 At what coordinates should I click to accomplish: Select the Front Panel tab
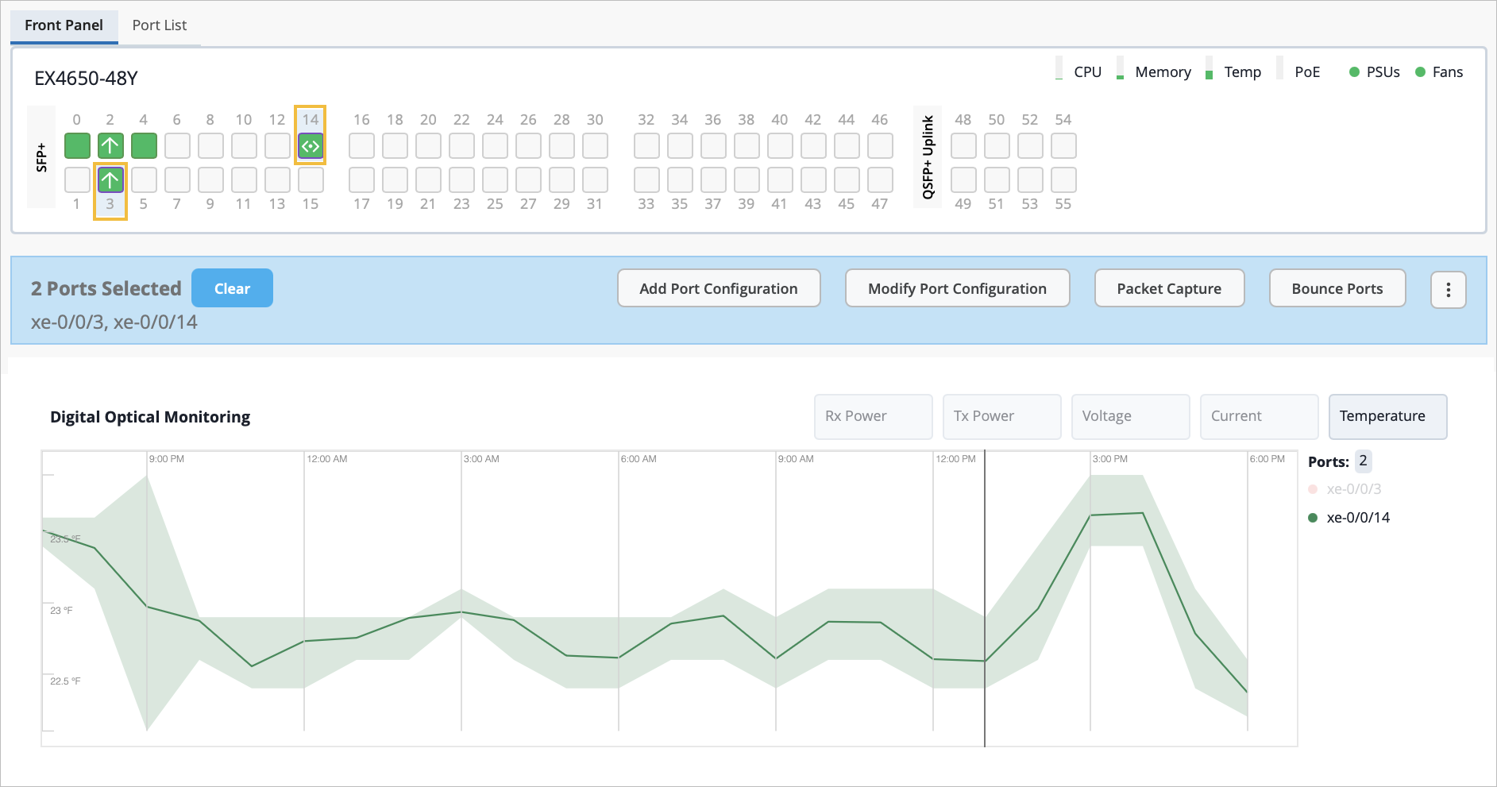(64, 25)
